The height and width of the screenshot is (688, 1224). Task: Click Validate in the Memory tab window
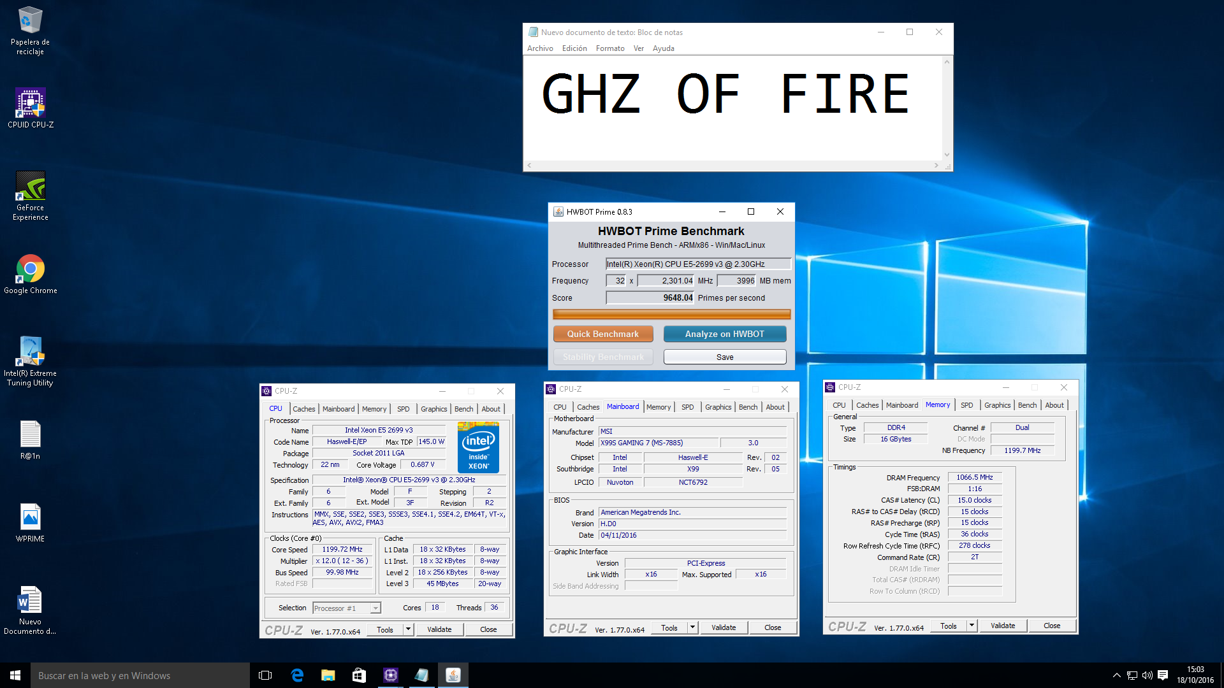pyautogui.click(x=1003, y=626)
